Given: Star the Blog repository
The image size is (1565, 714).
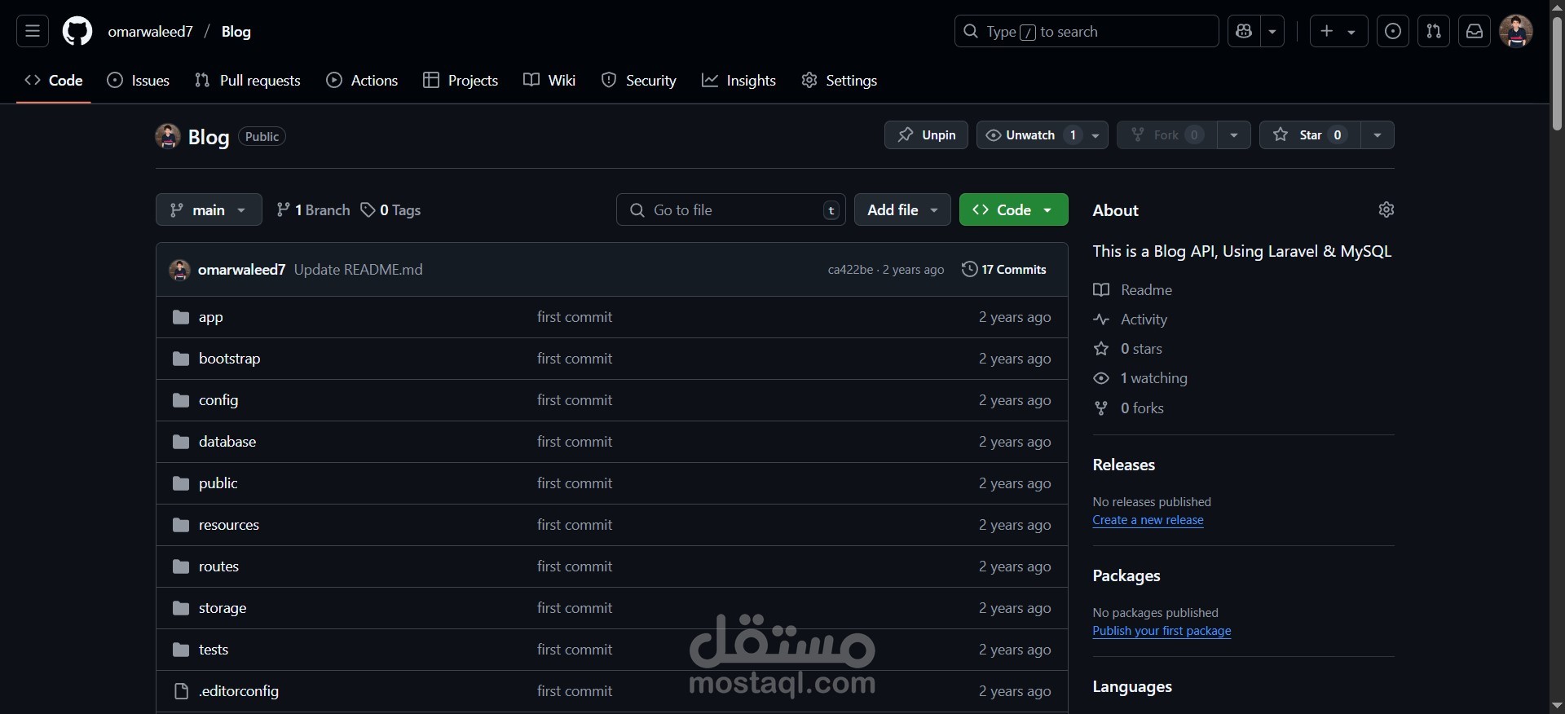Looking at the screenshot, I should pos(1310,135).
